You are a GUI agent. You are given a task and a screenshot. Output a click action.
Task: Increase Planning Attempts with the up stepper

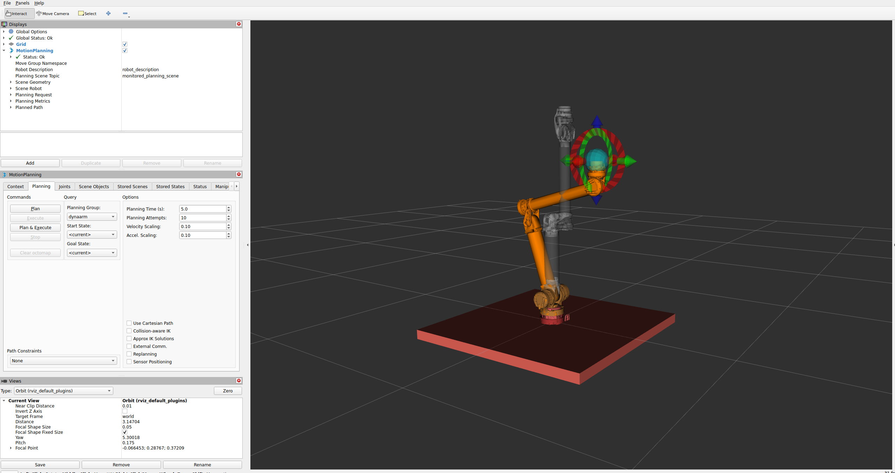pos(228,216)
